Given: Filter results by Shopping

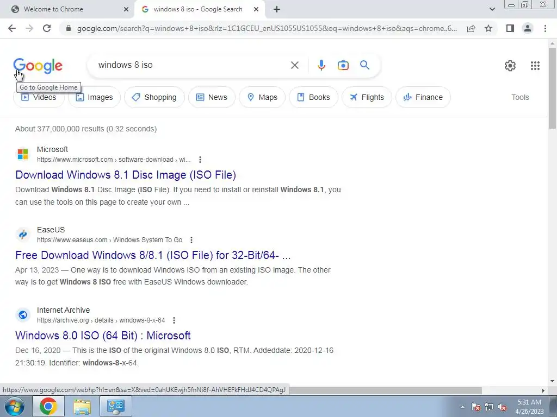Looking at the screenshot, I should tap(154, 97).
